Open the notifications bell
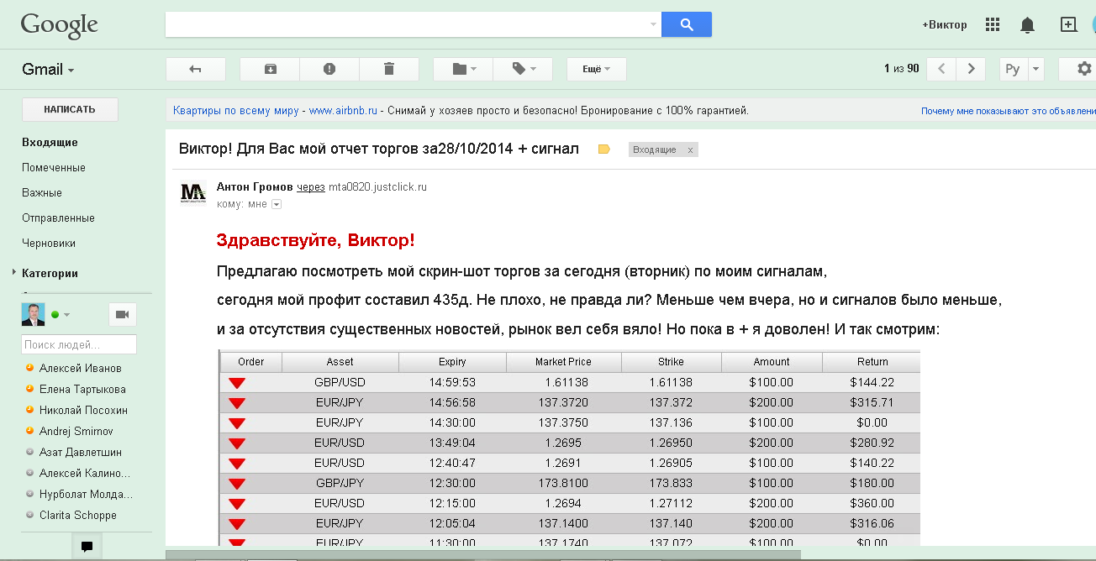1096x561 pixels. (x=1027, y=25)
